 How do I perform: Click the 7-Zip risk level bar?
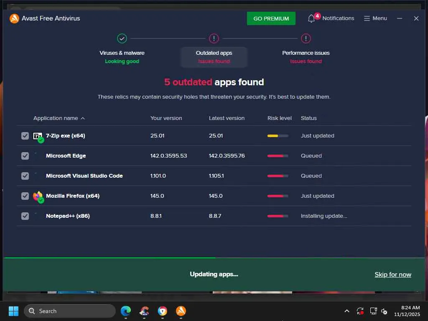point(278,136)
